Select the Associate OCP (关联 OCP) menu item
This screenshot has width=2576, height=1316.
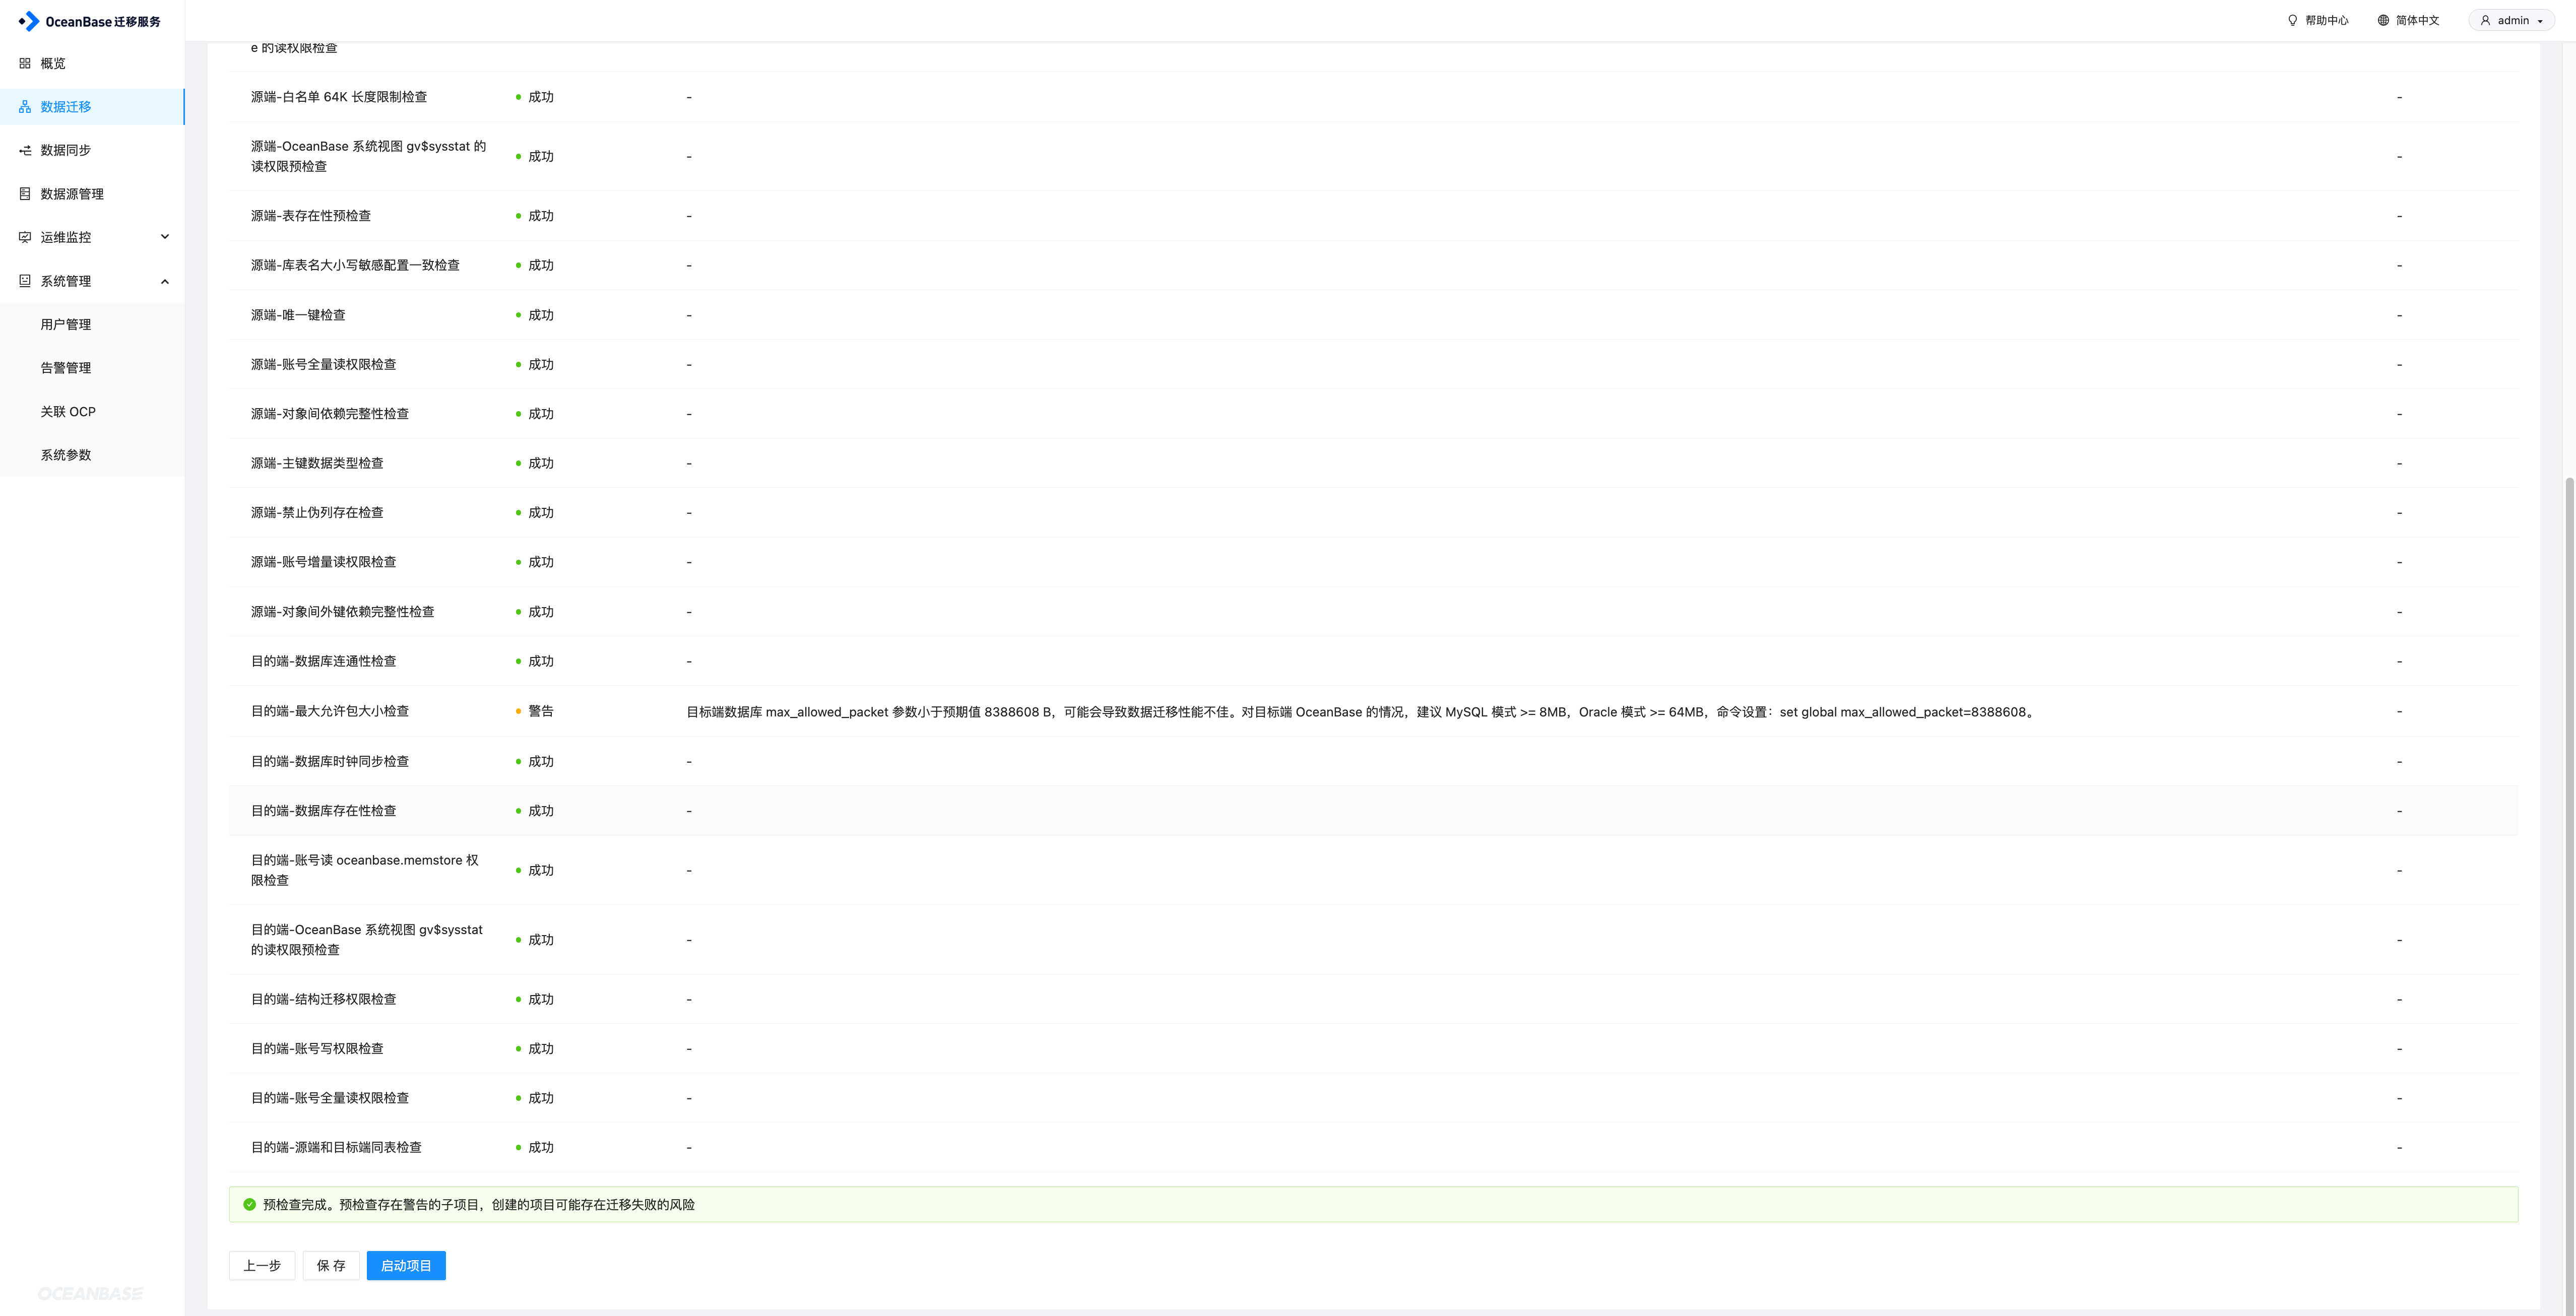point(68,411)
